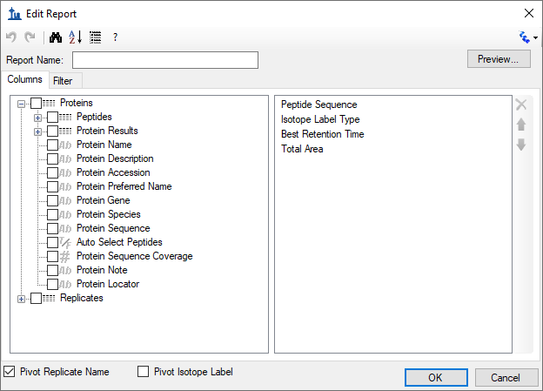Click the Preview... button
This screenshot has width=543, height=391.
click(499, 59)
